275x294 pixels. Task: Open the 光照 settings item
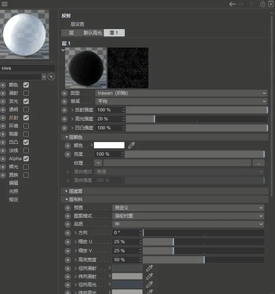pos(14,191)
